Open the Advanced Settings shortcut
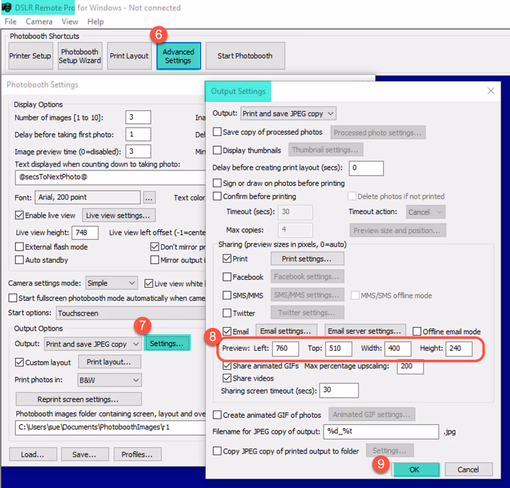510x488 pixels. tap(178, 56)
